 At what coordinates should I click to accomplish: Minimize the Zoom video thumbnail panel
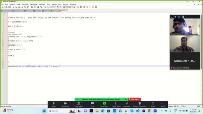pos(172,17)
